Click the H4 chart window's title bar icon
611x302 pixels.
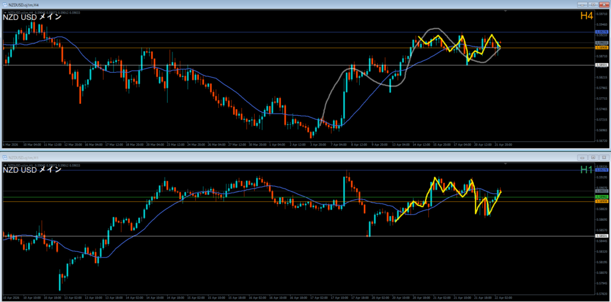click(x=5, y=4)
